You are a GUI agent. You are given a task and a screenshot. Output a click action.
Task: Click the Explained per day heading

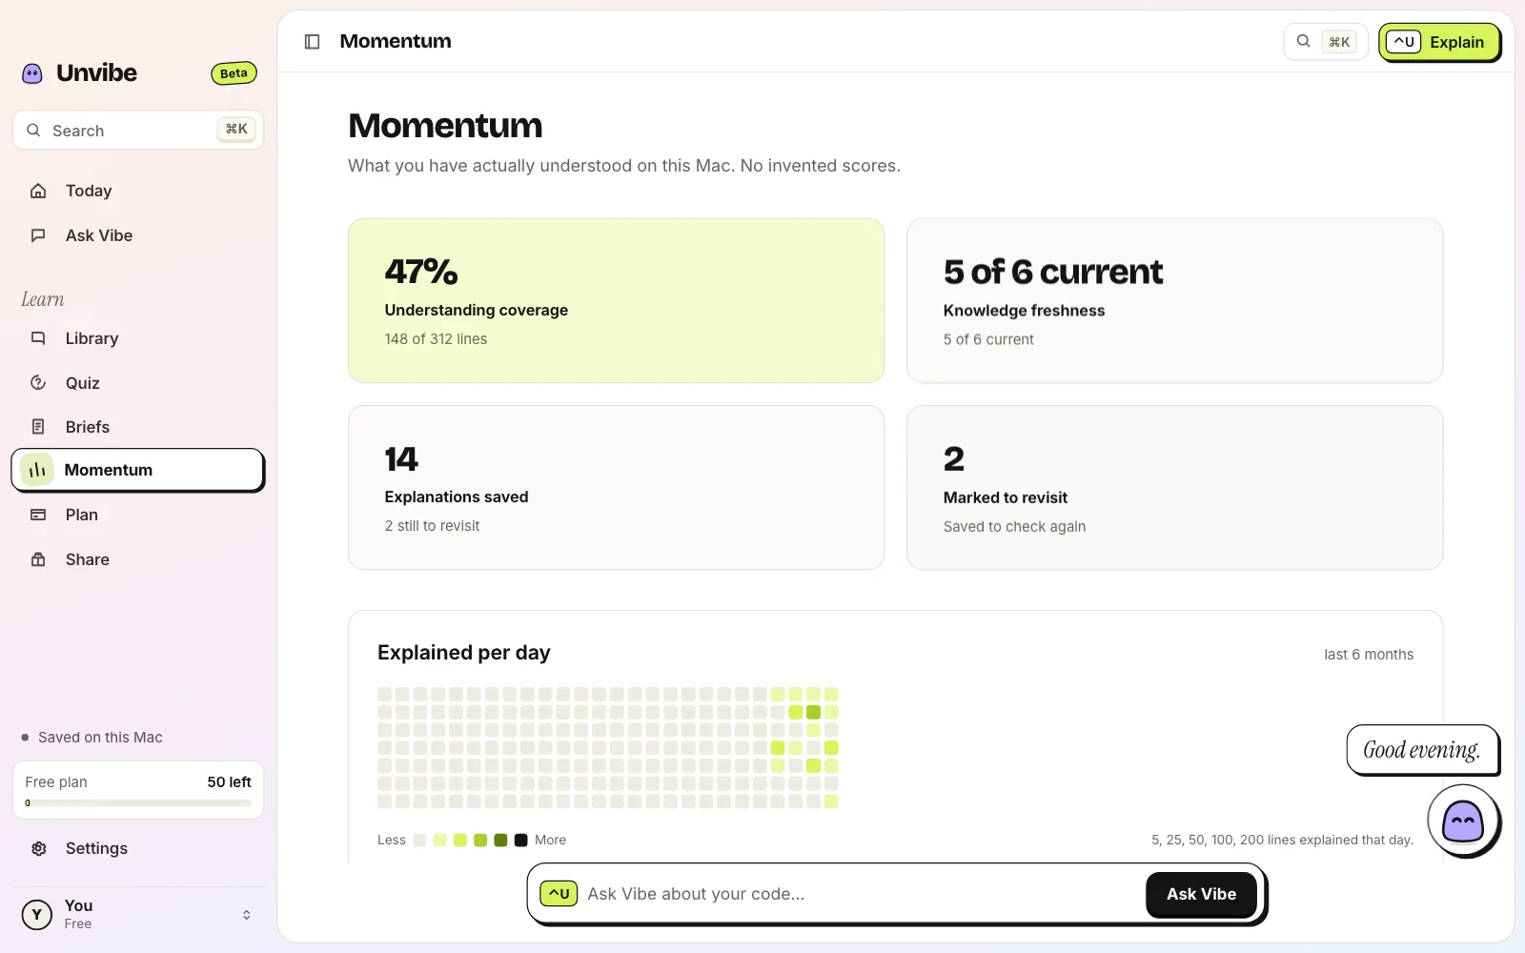464,653
